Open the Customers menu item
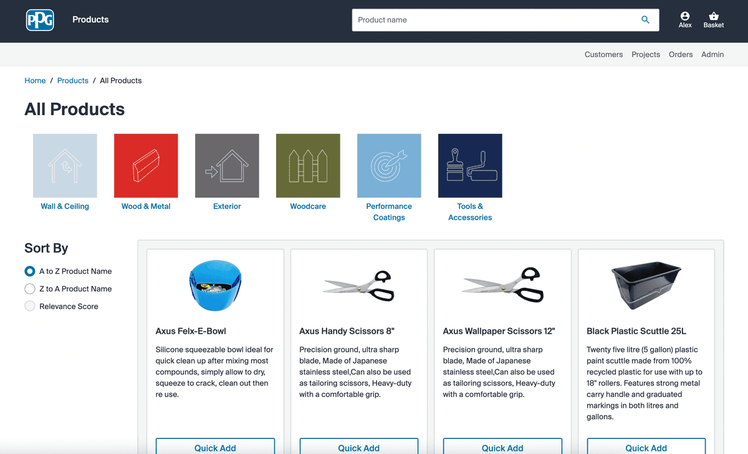748x454 pixels. click(x=603, y=55)
